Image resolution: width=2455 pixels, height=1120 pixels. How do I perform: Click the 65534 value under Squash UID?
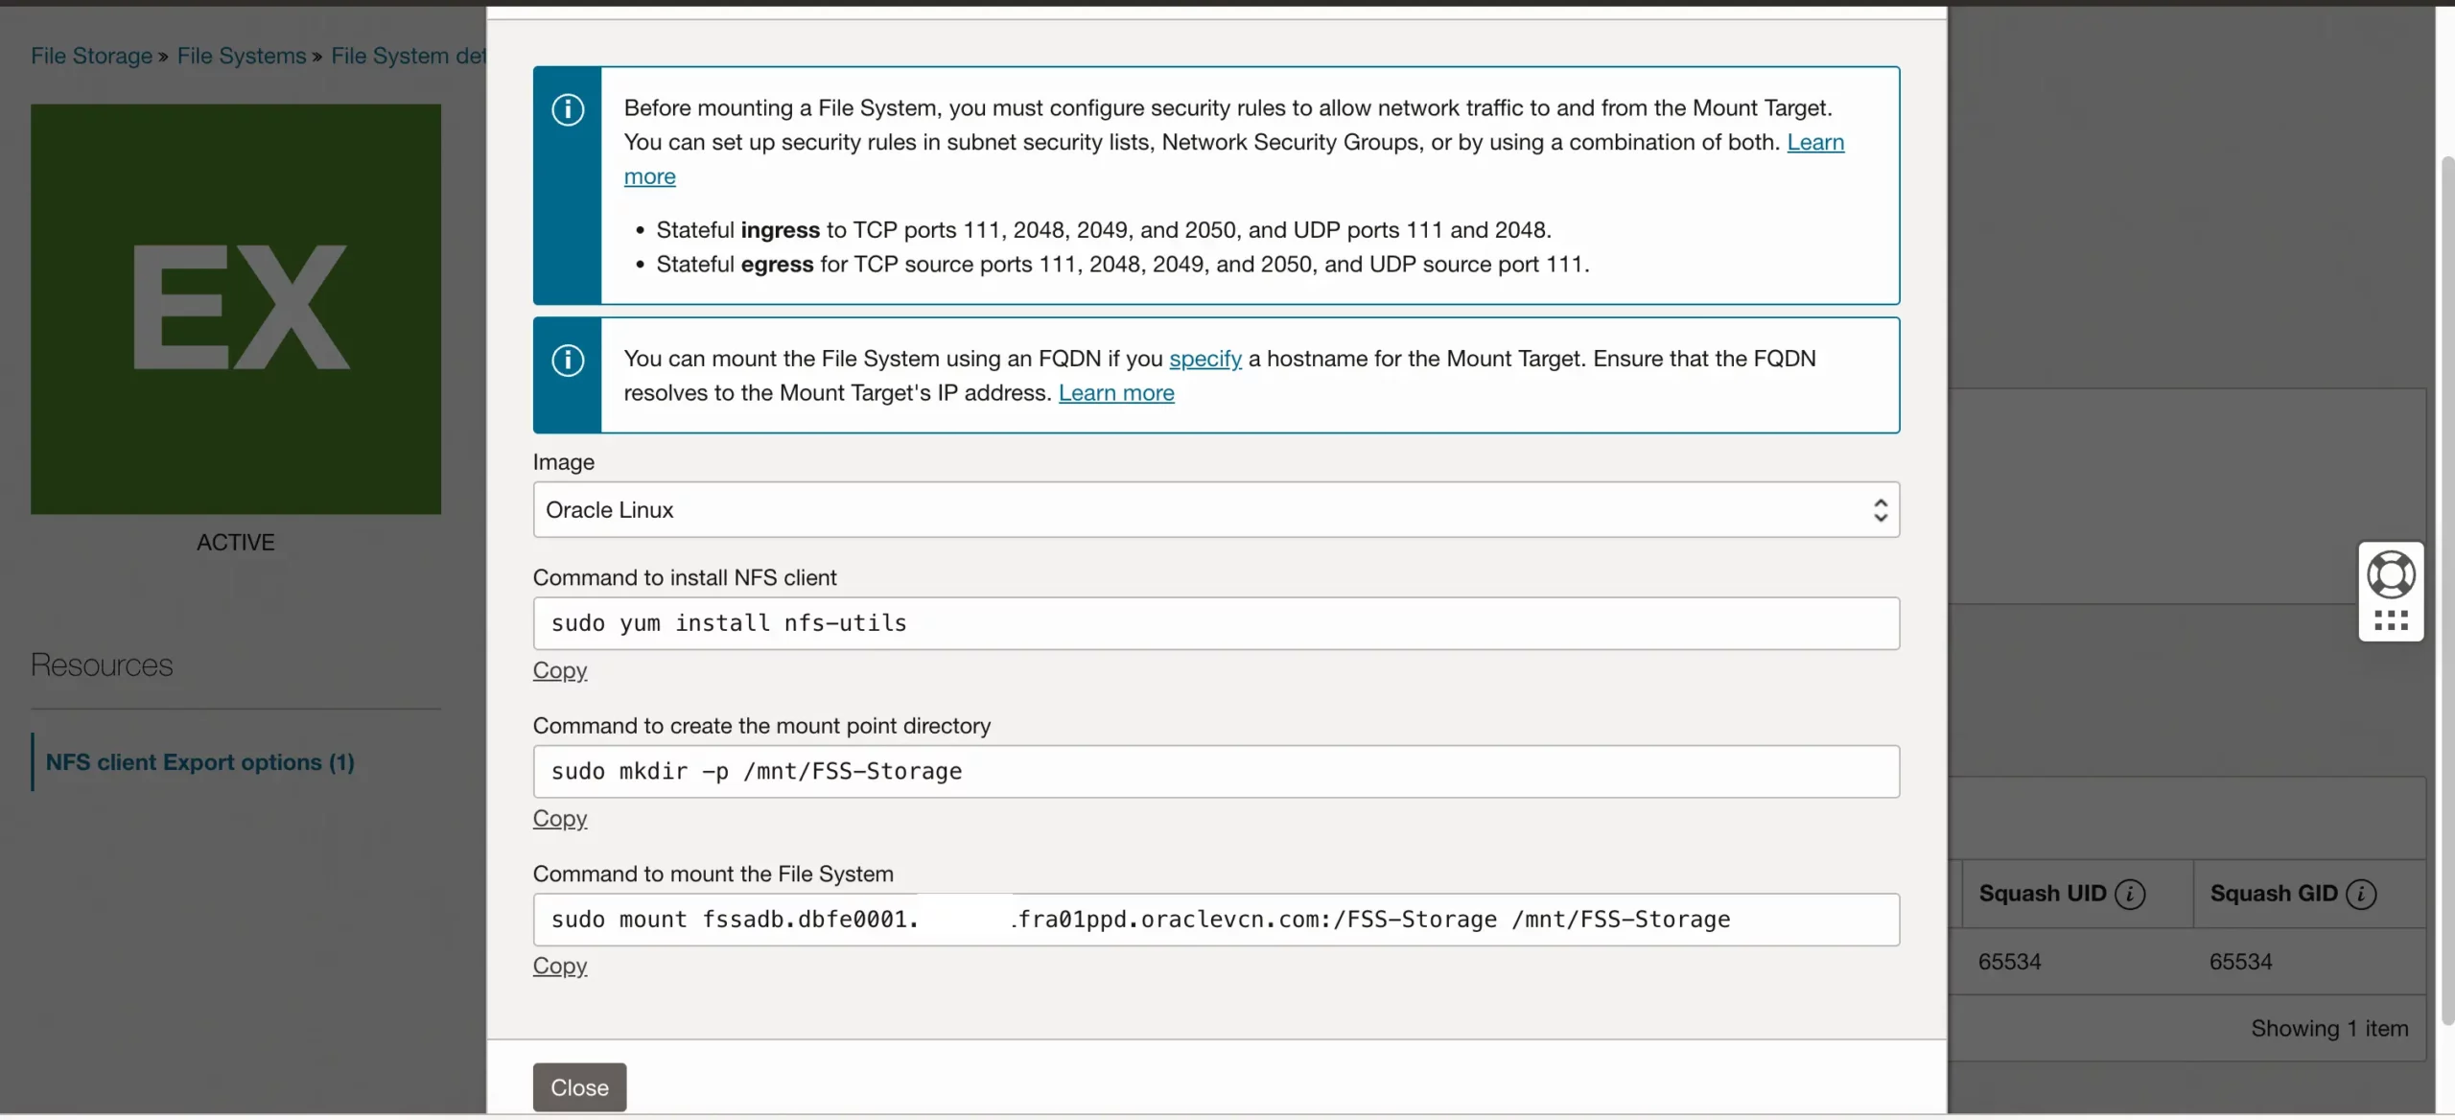pos(2010,962)
